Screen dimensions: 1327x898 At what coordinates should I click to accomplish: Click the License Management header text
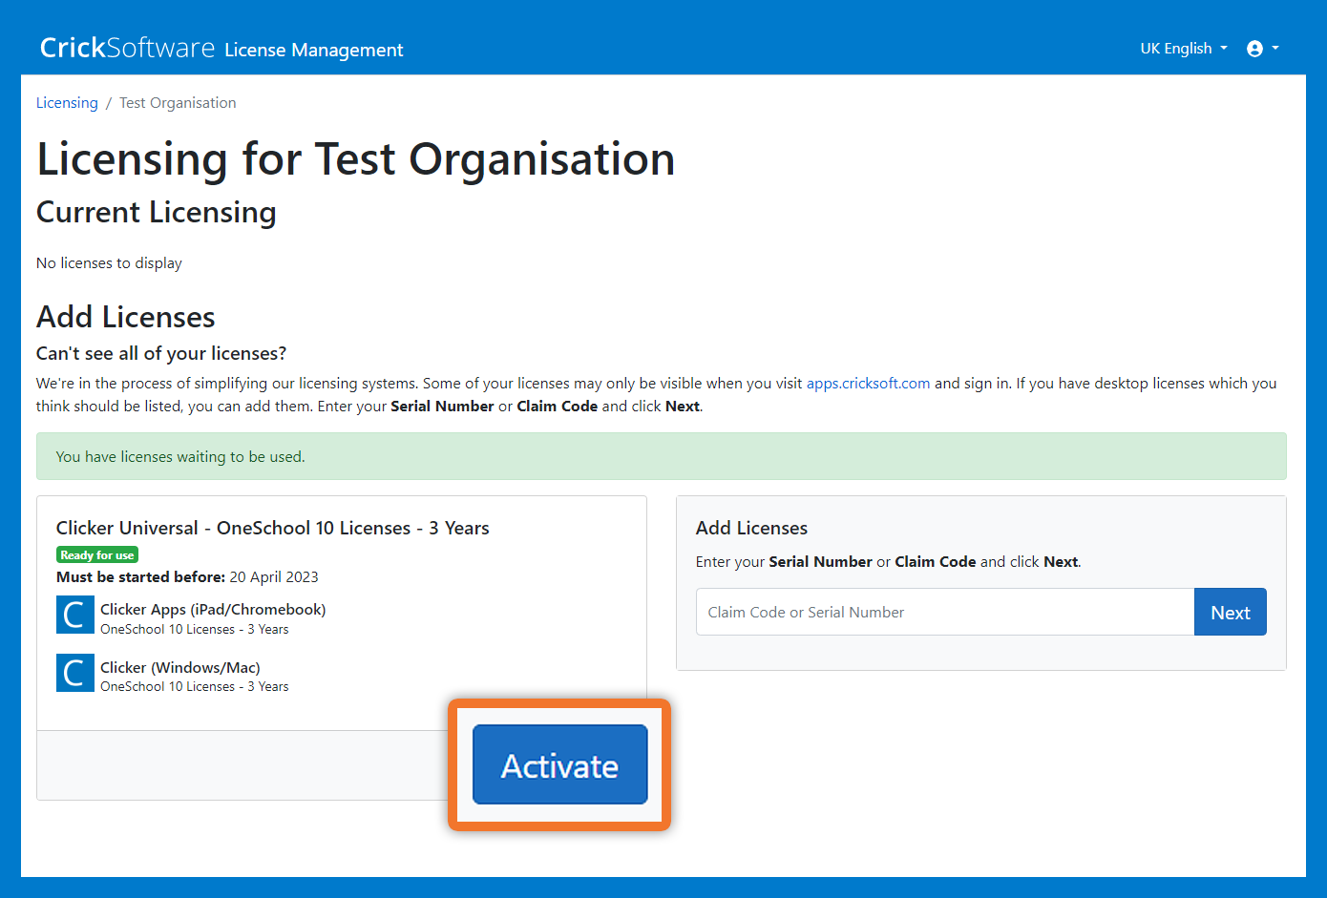click(313, 50)
